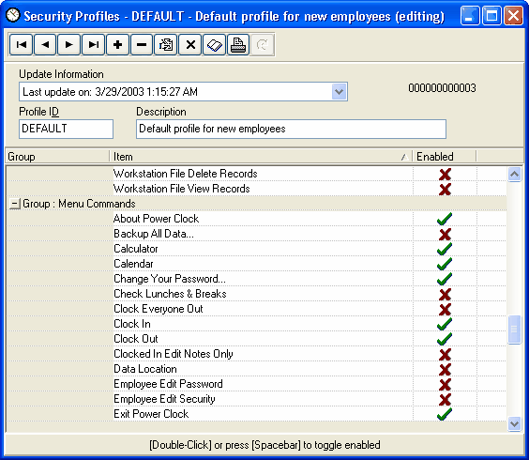The width and height of the screenshot is (529, 460).
Task: Select the 'Clock Out' item
Action: 136,339
